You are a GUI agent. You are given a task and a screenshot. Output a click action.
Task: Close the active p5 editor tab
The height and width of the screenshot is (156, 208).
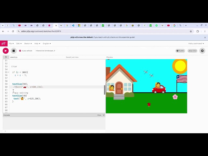tap(56, 25)
